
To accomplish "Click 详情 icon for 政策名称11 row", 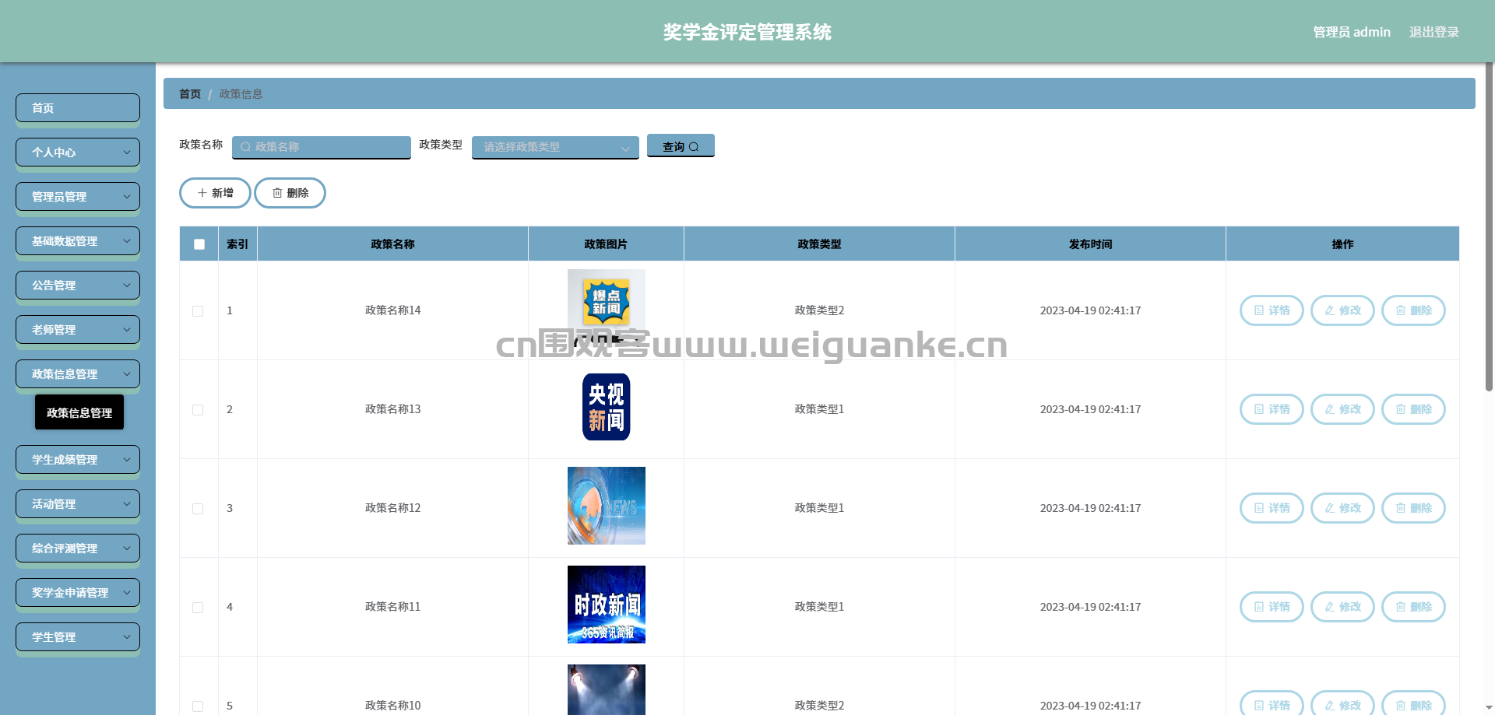I will pyautogui.click(x=1259, y=607).
